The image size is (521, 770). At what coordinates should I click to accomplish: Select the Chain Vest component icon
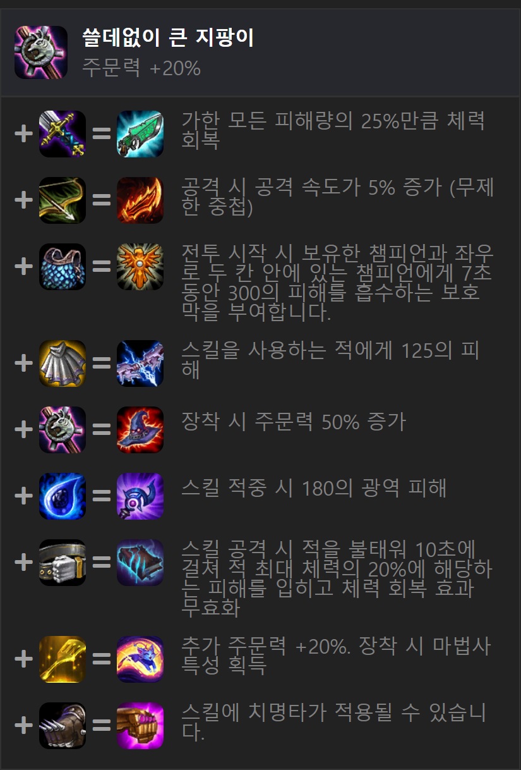click(63, 267)
